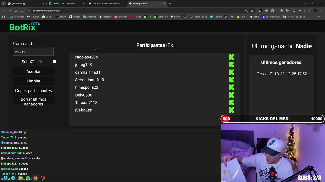Open the Chrome history clock icon
This screenshot has height=182, width=325.
click(x=294, y=11)
